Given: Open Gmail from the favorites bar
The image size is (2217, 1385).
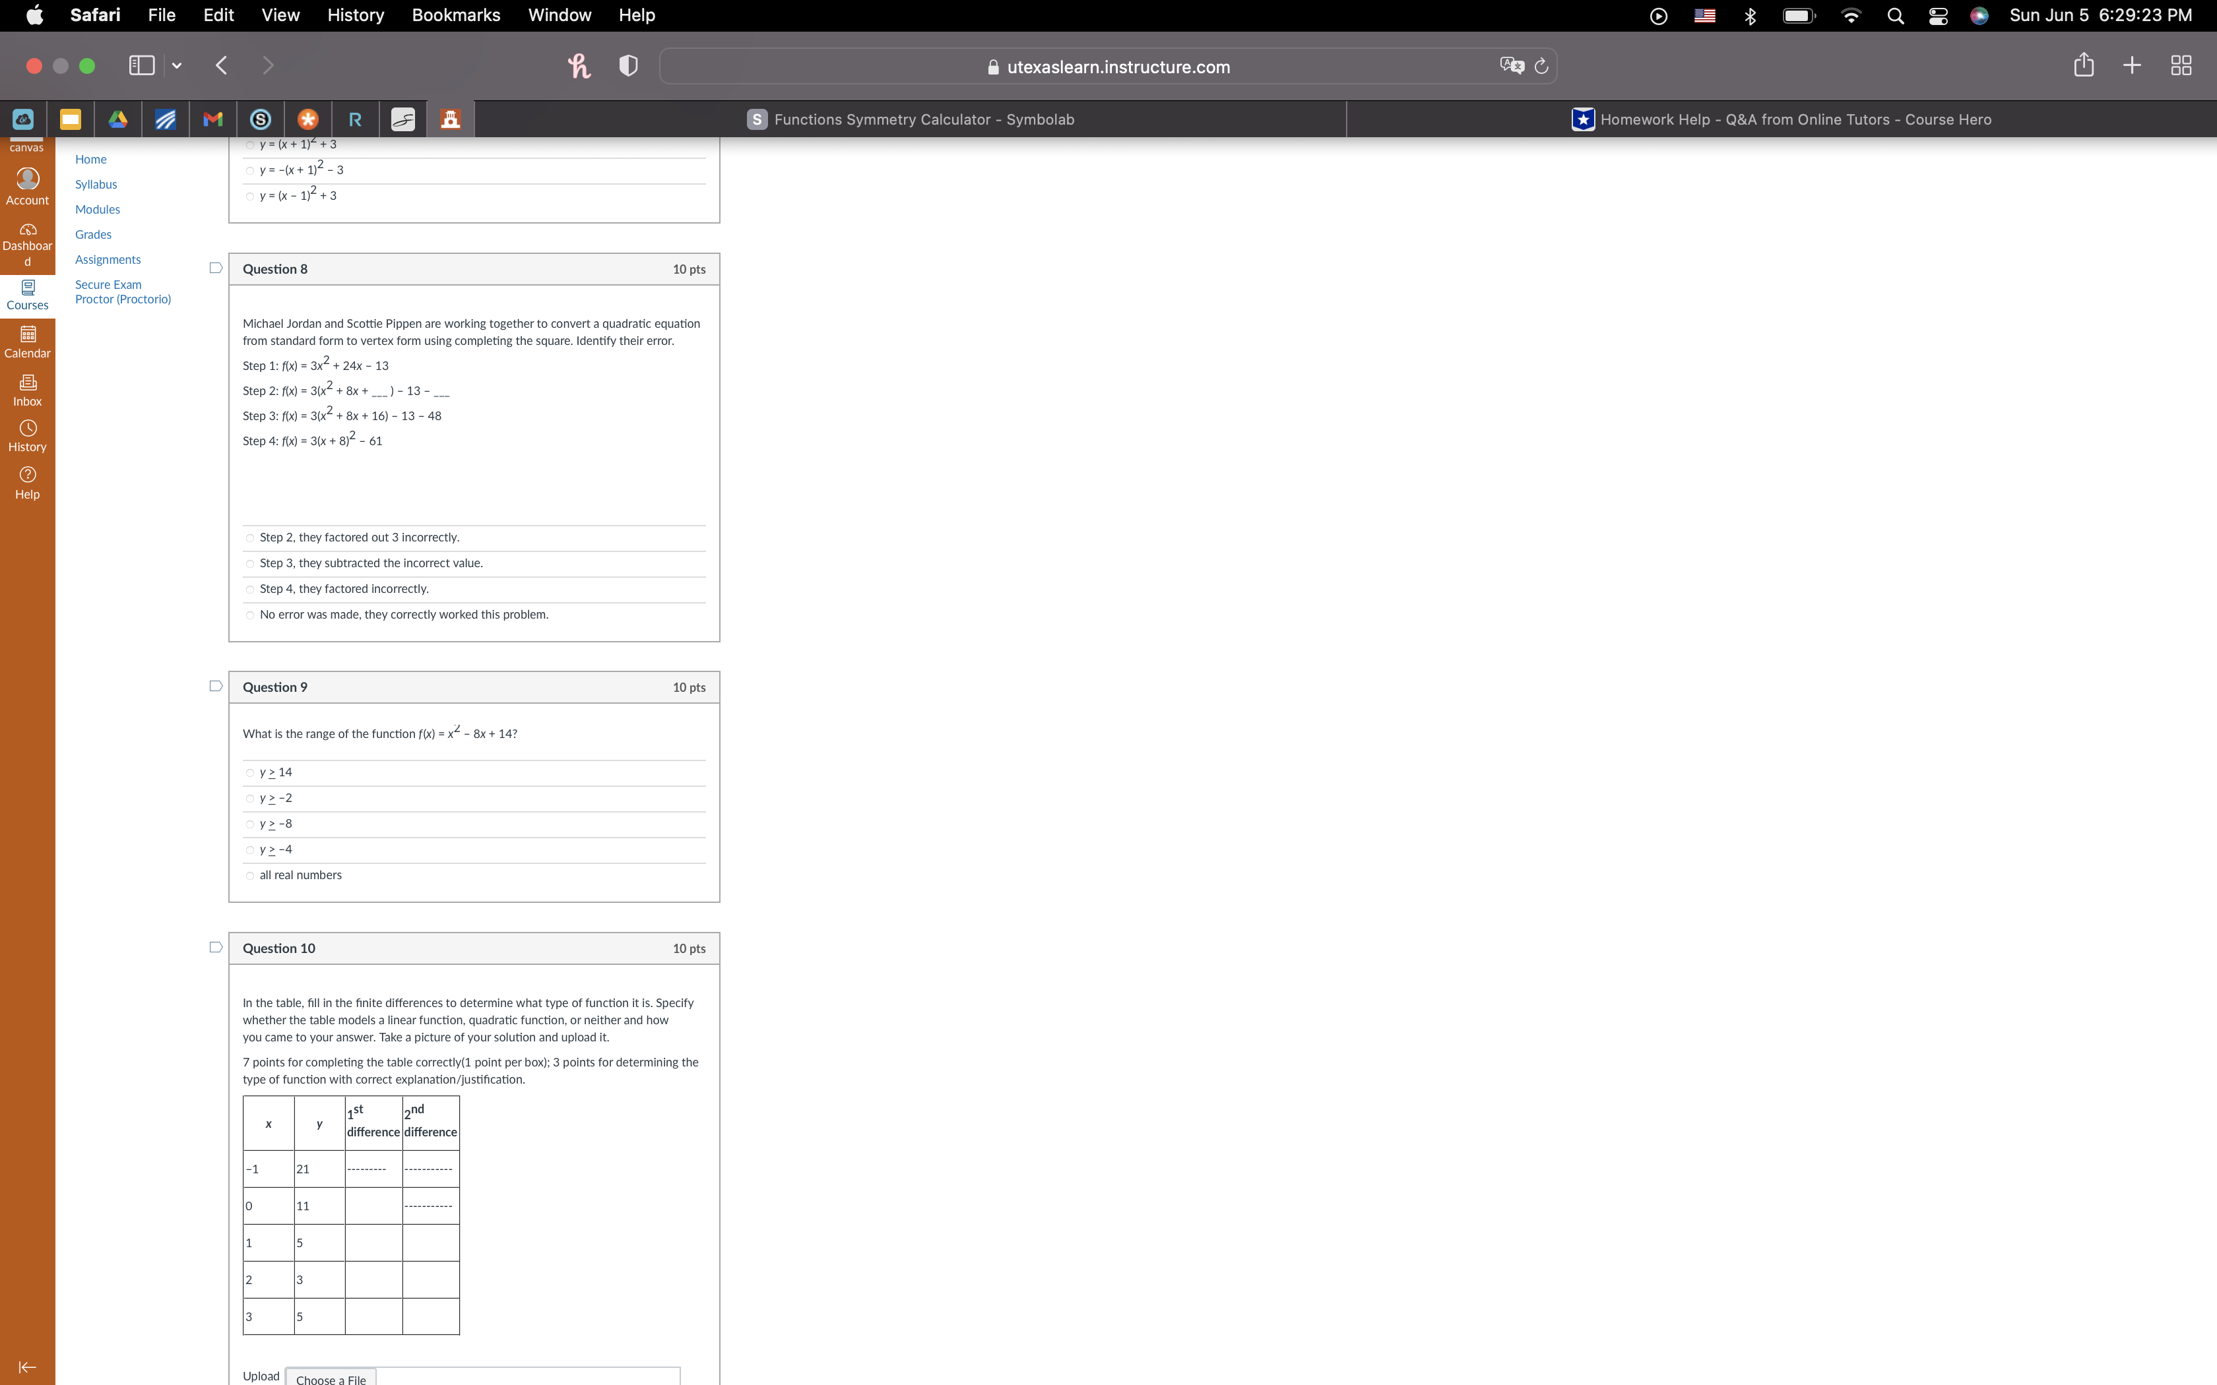Looking at the screenshot, I should [212, 119].
